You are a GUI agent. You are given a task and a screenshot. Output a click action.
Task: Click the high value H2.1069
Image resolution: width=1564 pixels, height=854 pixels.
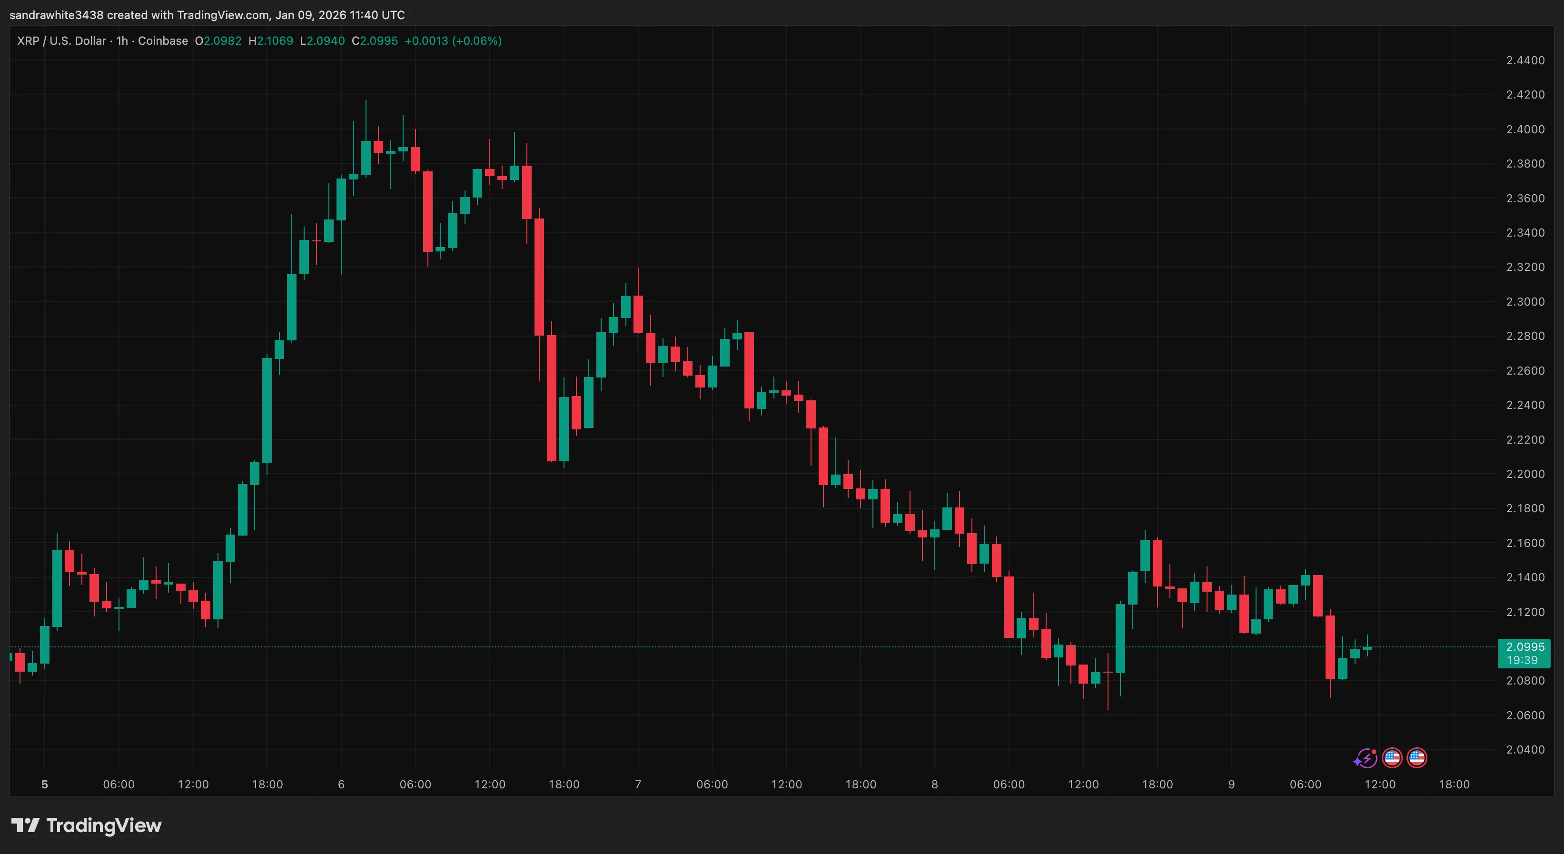[271, 40]
